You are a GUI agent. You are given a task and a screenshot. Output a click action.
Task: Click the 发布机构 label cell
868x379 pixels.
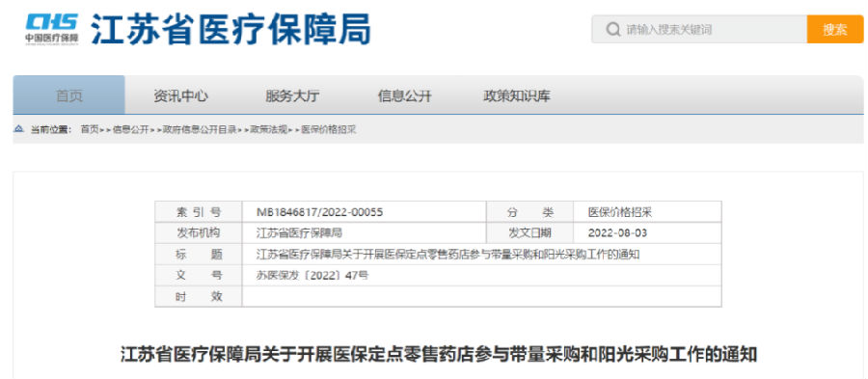point(199,233)
